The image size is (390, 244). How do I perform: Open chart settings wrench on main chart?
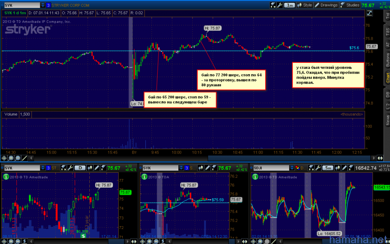[x=279, y=5]
